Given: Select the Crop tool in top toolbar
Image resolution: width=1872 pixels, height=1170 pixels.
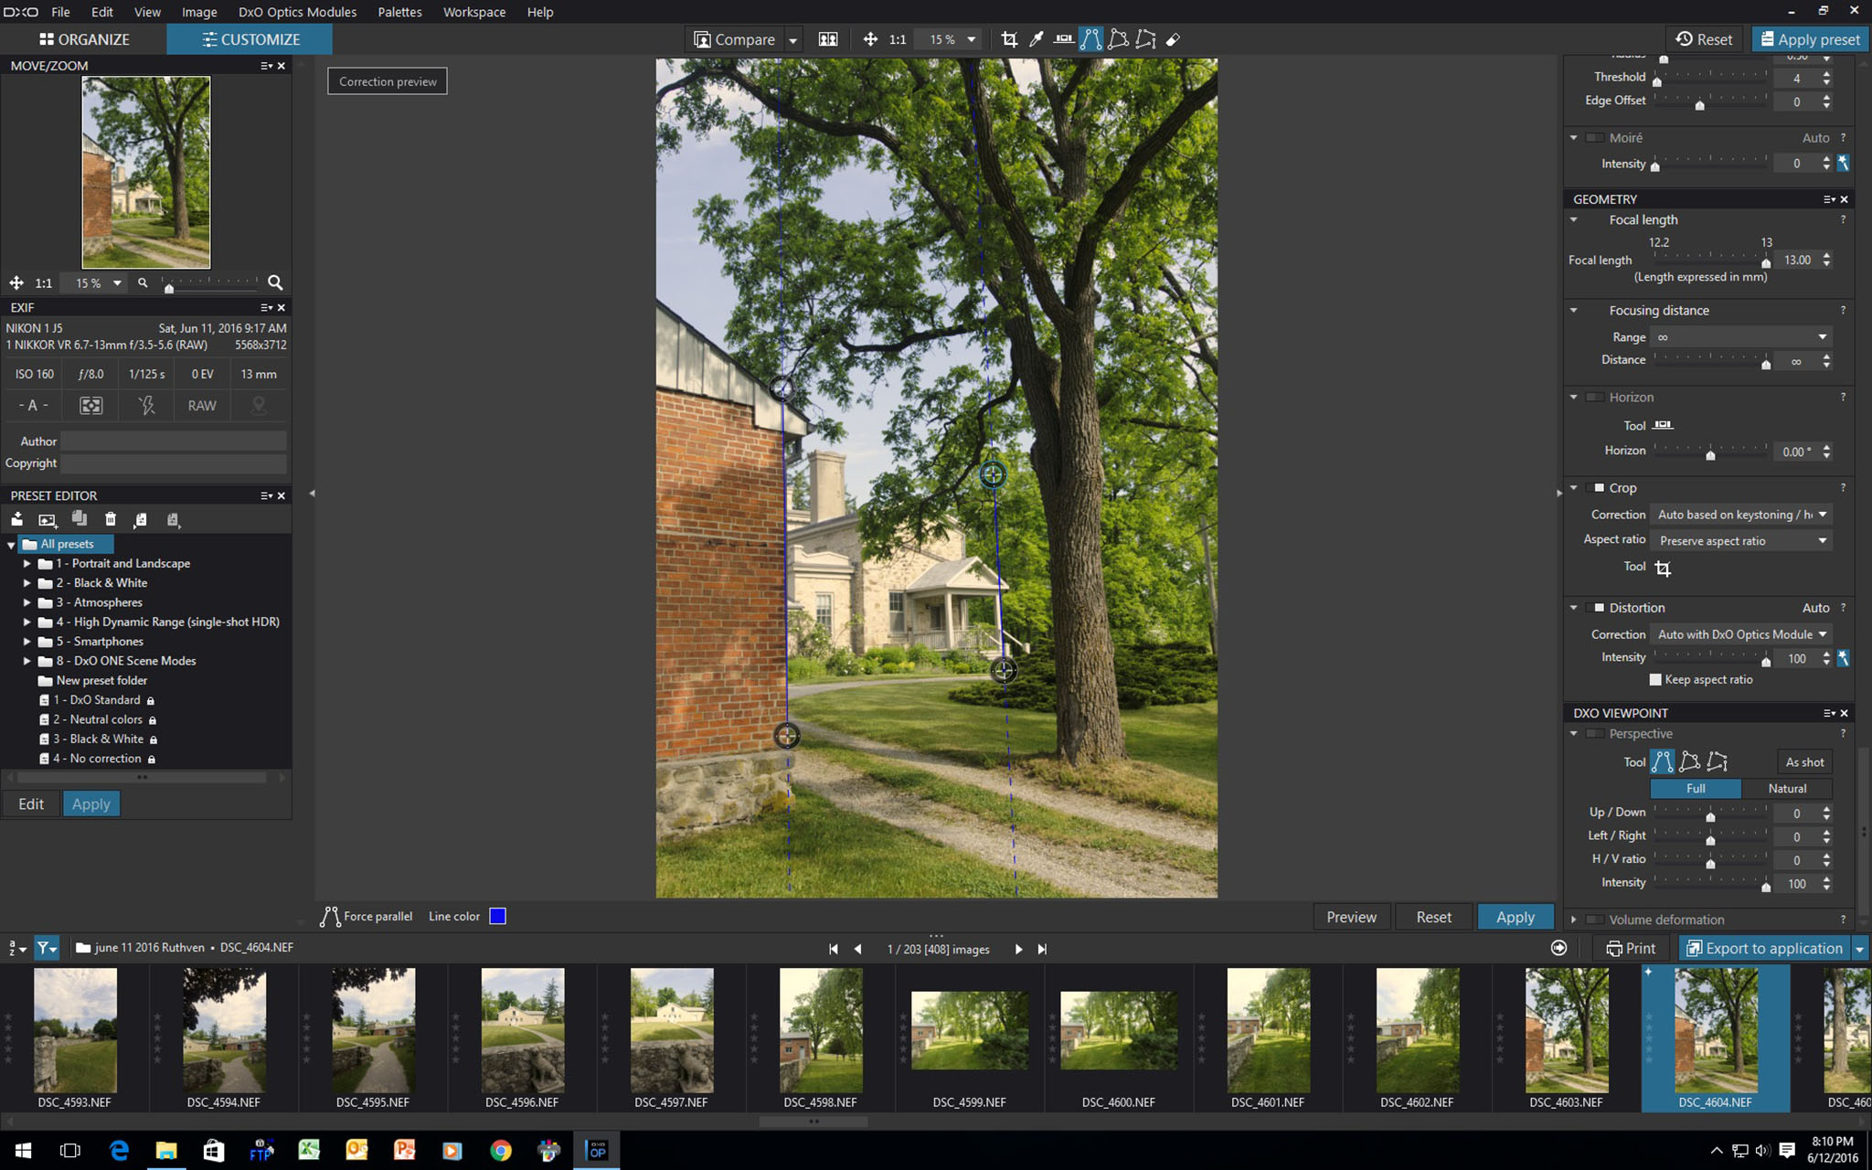Looking at the screenshot, I should (x=1009, y=39).
